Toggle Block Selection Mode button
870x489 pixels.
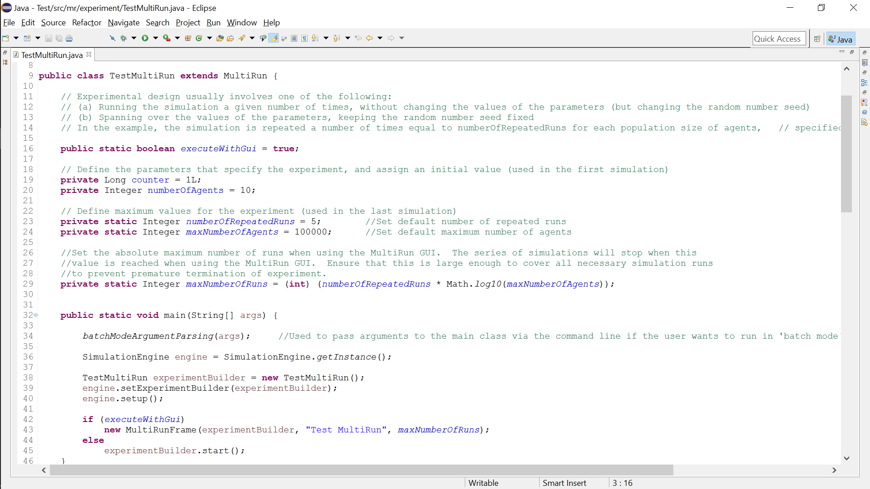(x=294, y=38)
